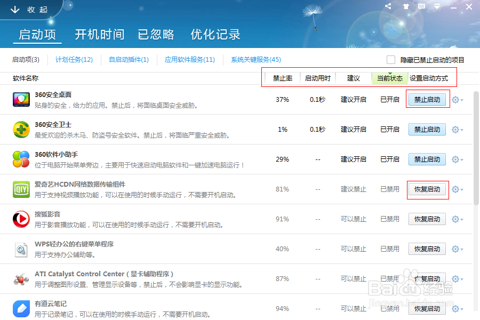Restore startup for ATI Catalyst Control Center

point(427,279)
